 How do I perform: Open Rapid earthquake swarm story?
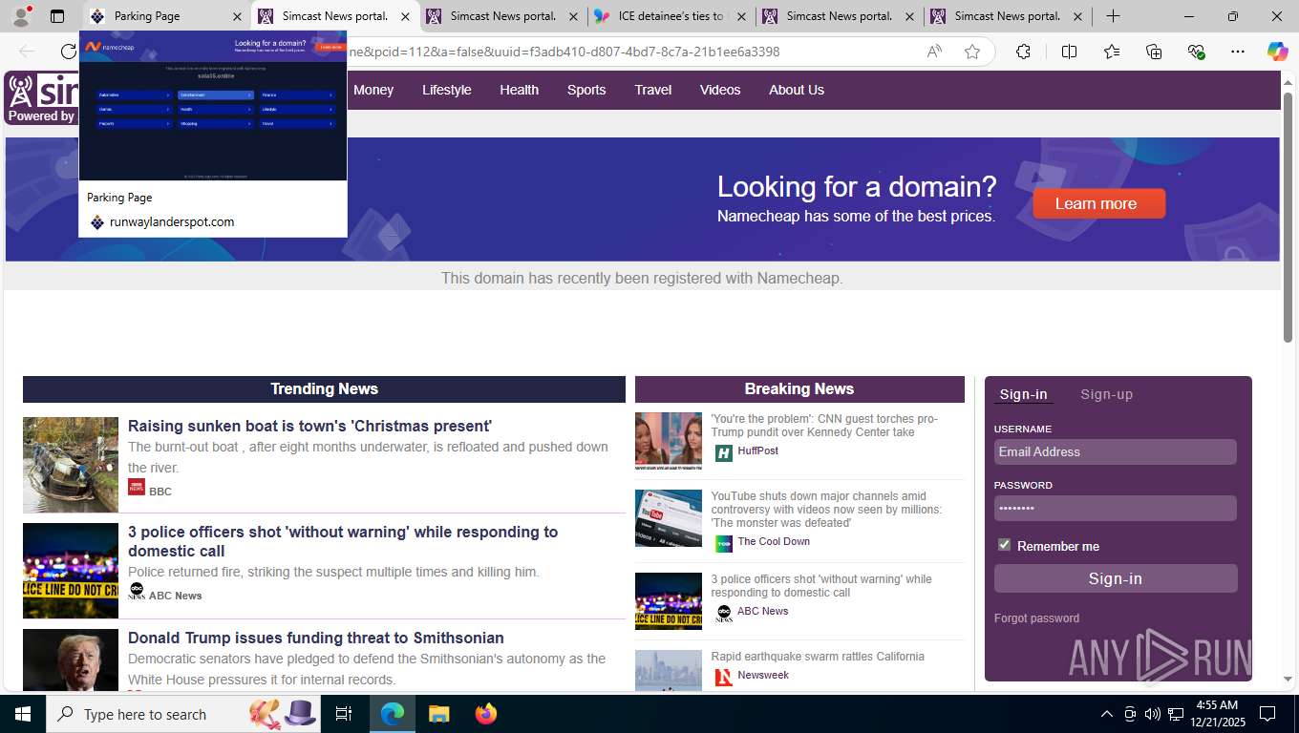click(x=818, y=657)
